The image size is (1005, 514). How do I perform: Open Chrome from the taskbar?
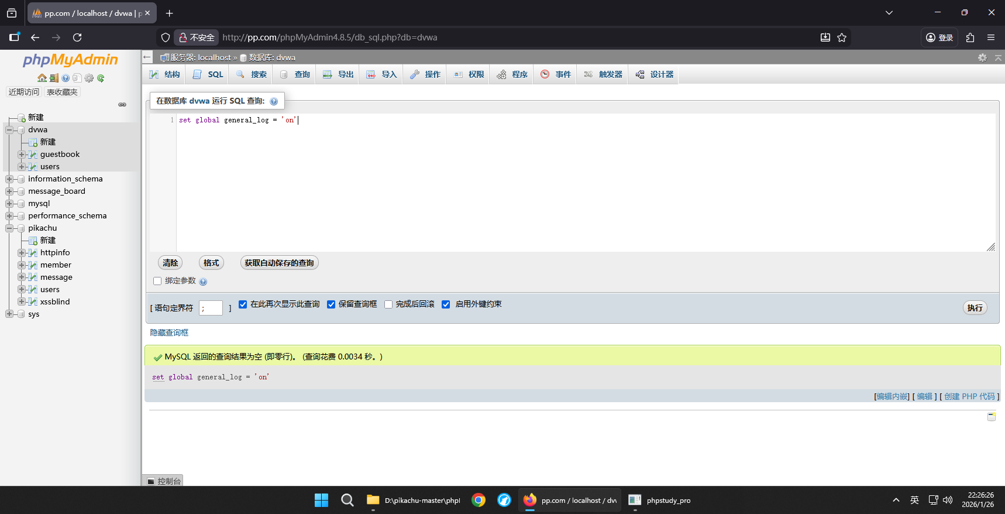point(479,500)
